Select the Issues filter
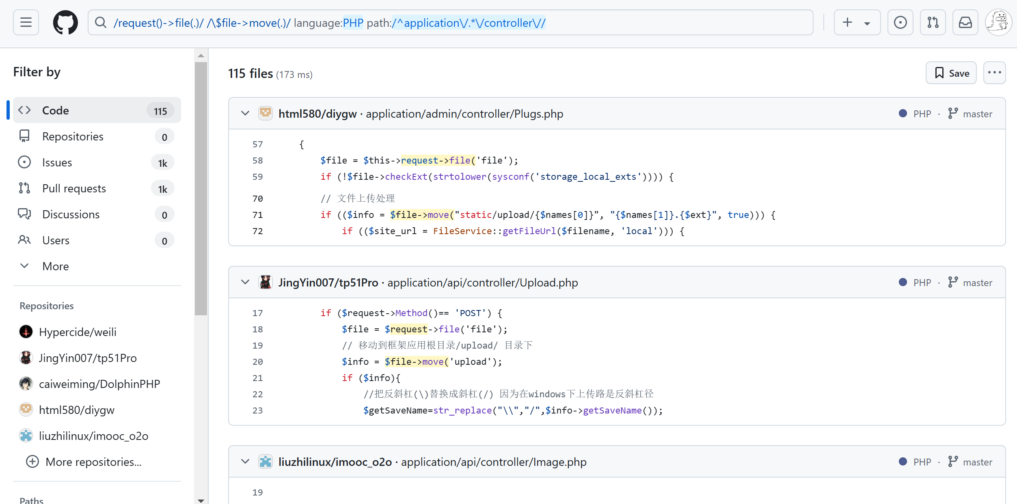The height and width of the screenshot is (504, 1017). (x=97, y=162)
